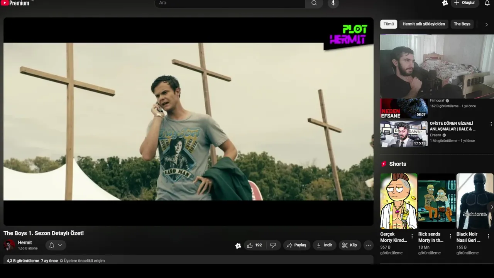Click the Plot Hermit logo in the video
This screenshot has height=278, width=494.
(348, 34)
